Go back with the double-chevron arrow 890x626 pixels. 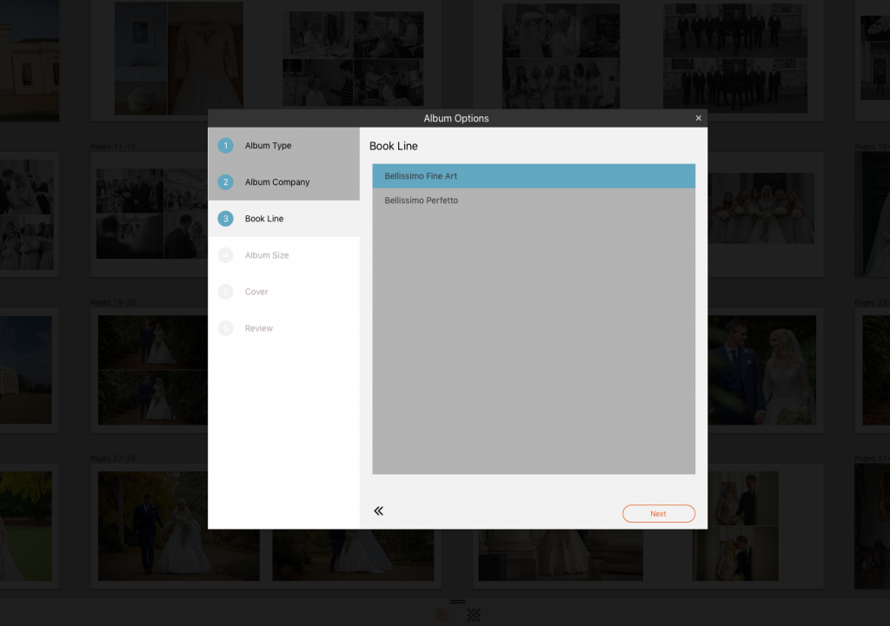379,511
